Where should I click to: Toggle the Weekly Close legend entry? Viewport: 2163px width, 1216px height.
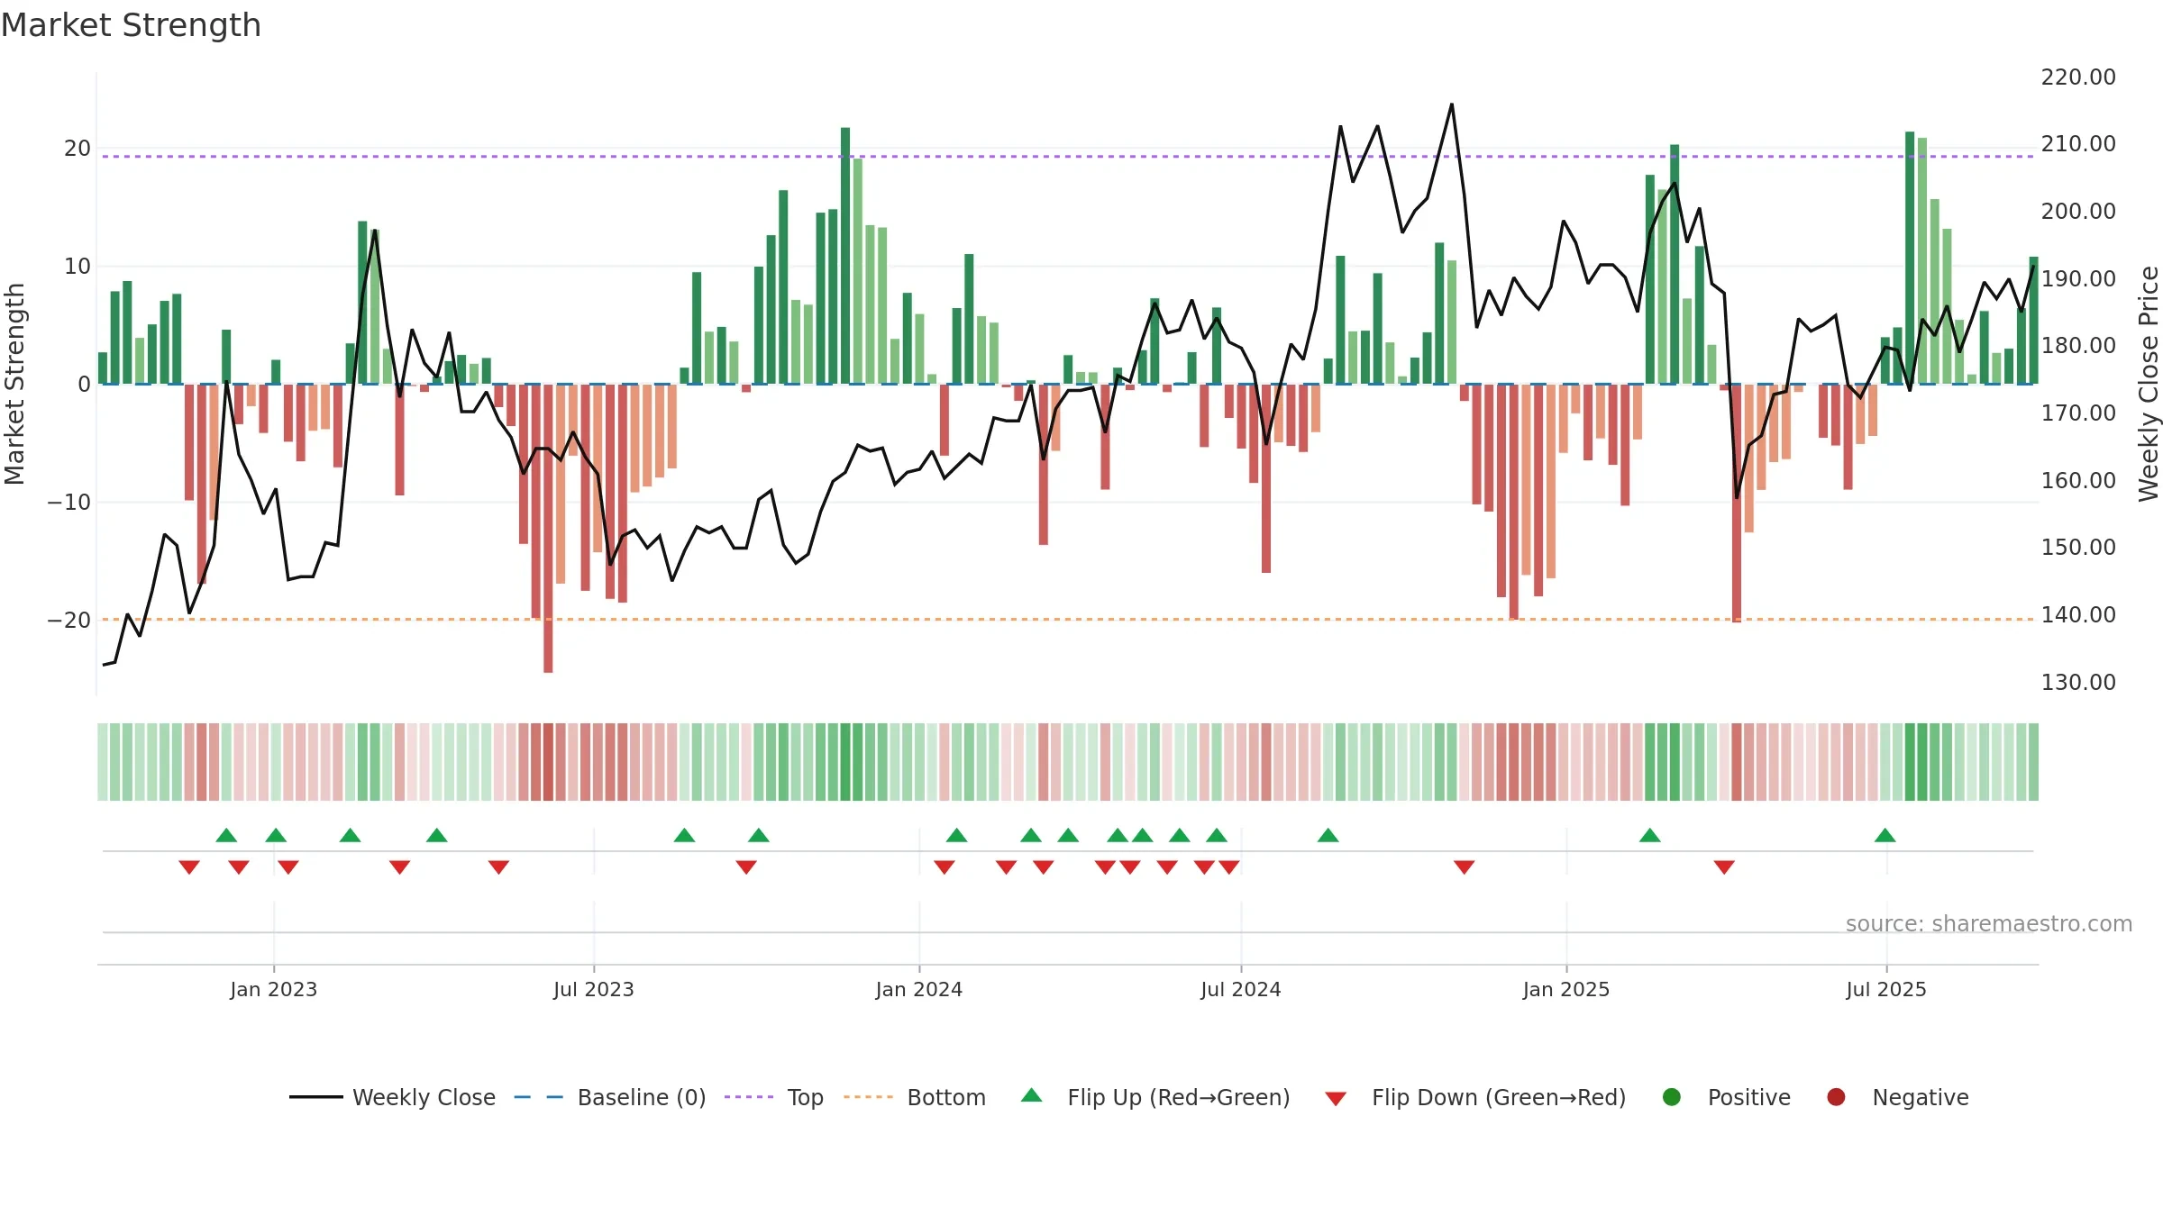392,1097
